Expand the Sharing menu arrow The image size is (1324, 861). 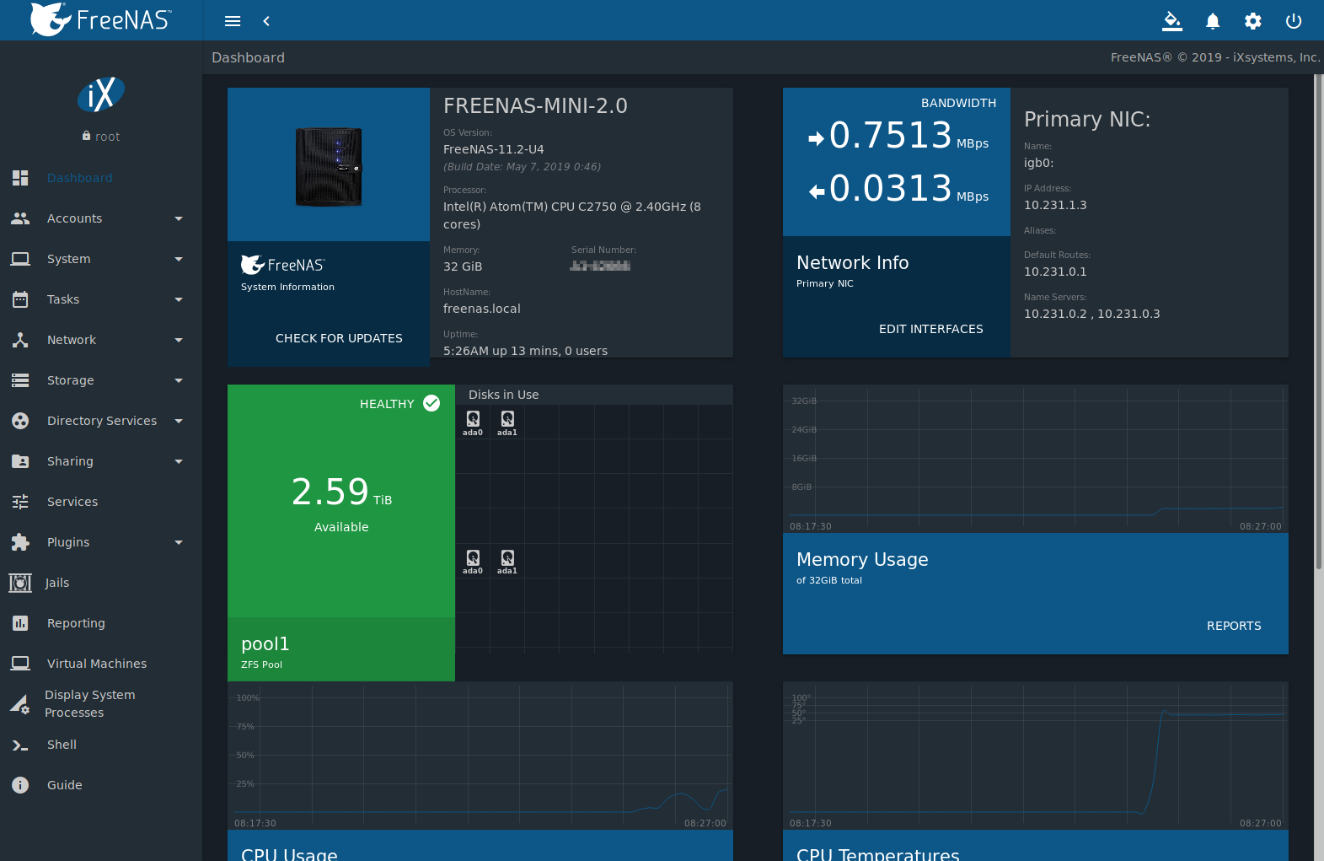[x=179, y=461]
